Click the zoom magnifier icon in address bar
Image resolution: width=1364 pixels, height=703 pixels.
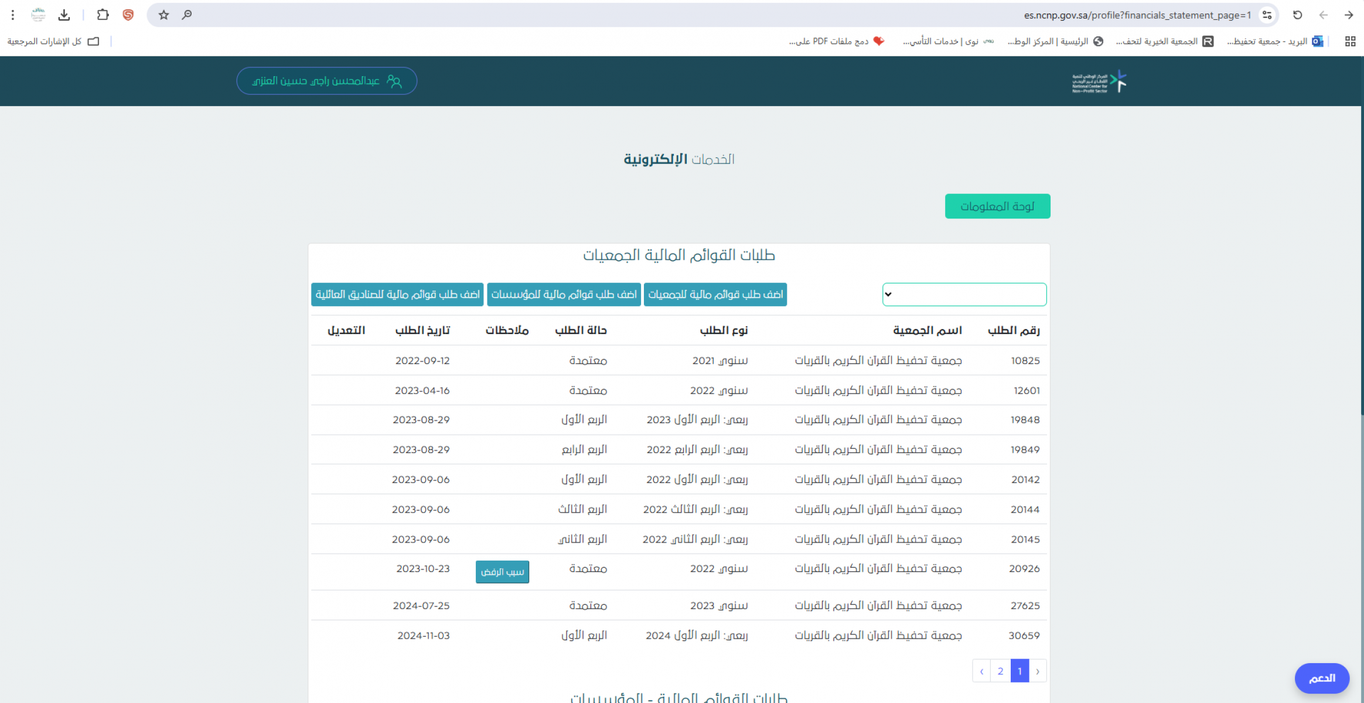pos(187,15)
